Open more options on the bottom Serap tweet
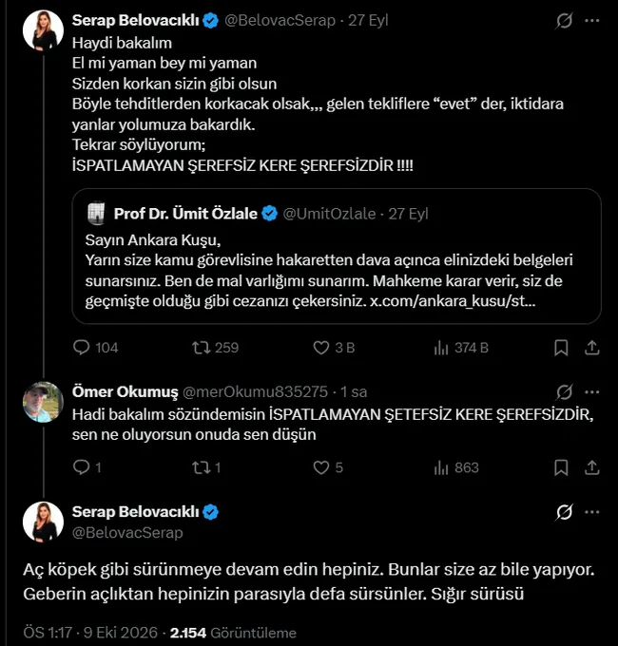Screen dimensions: 618x646 point(592,512)
